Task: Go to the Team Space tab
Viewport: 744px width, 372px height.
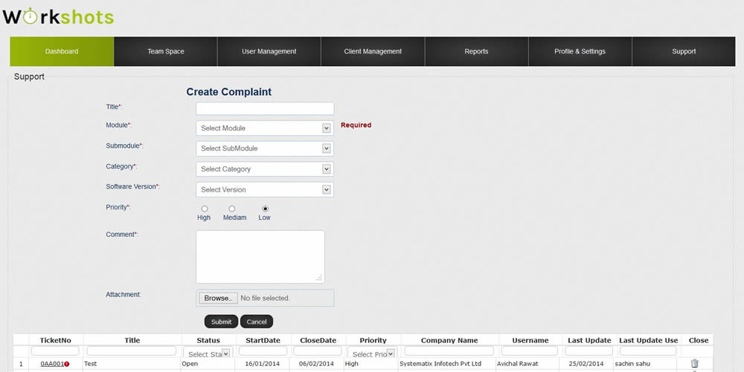Action: point(165,52)
